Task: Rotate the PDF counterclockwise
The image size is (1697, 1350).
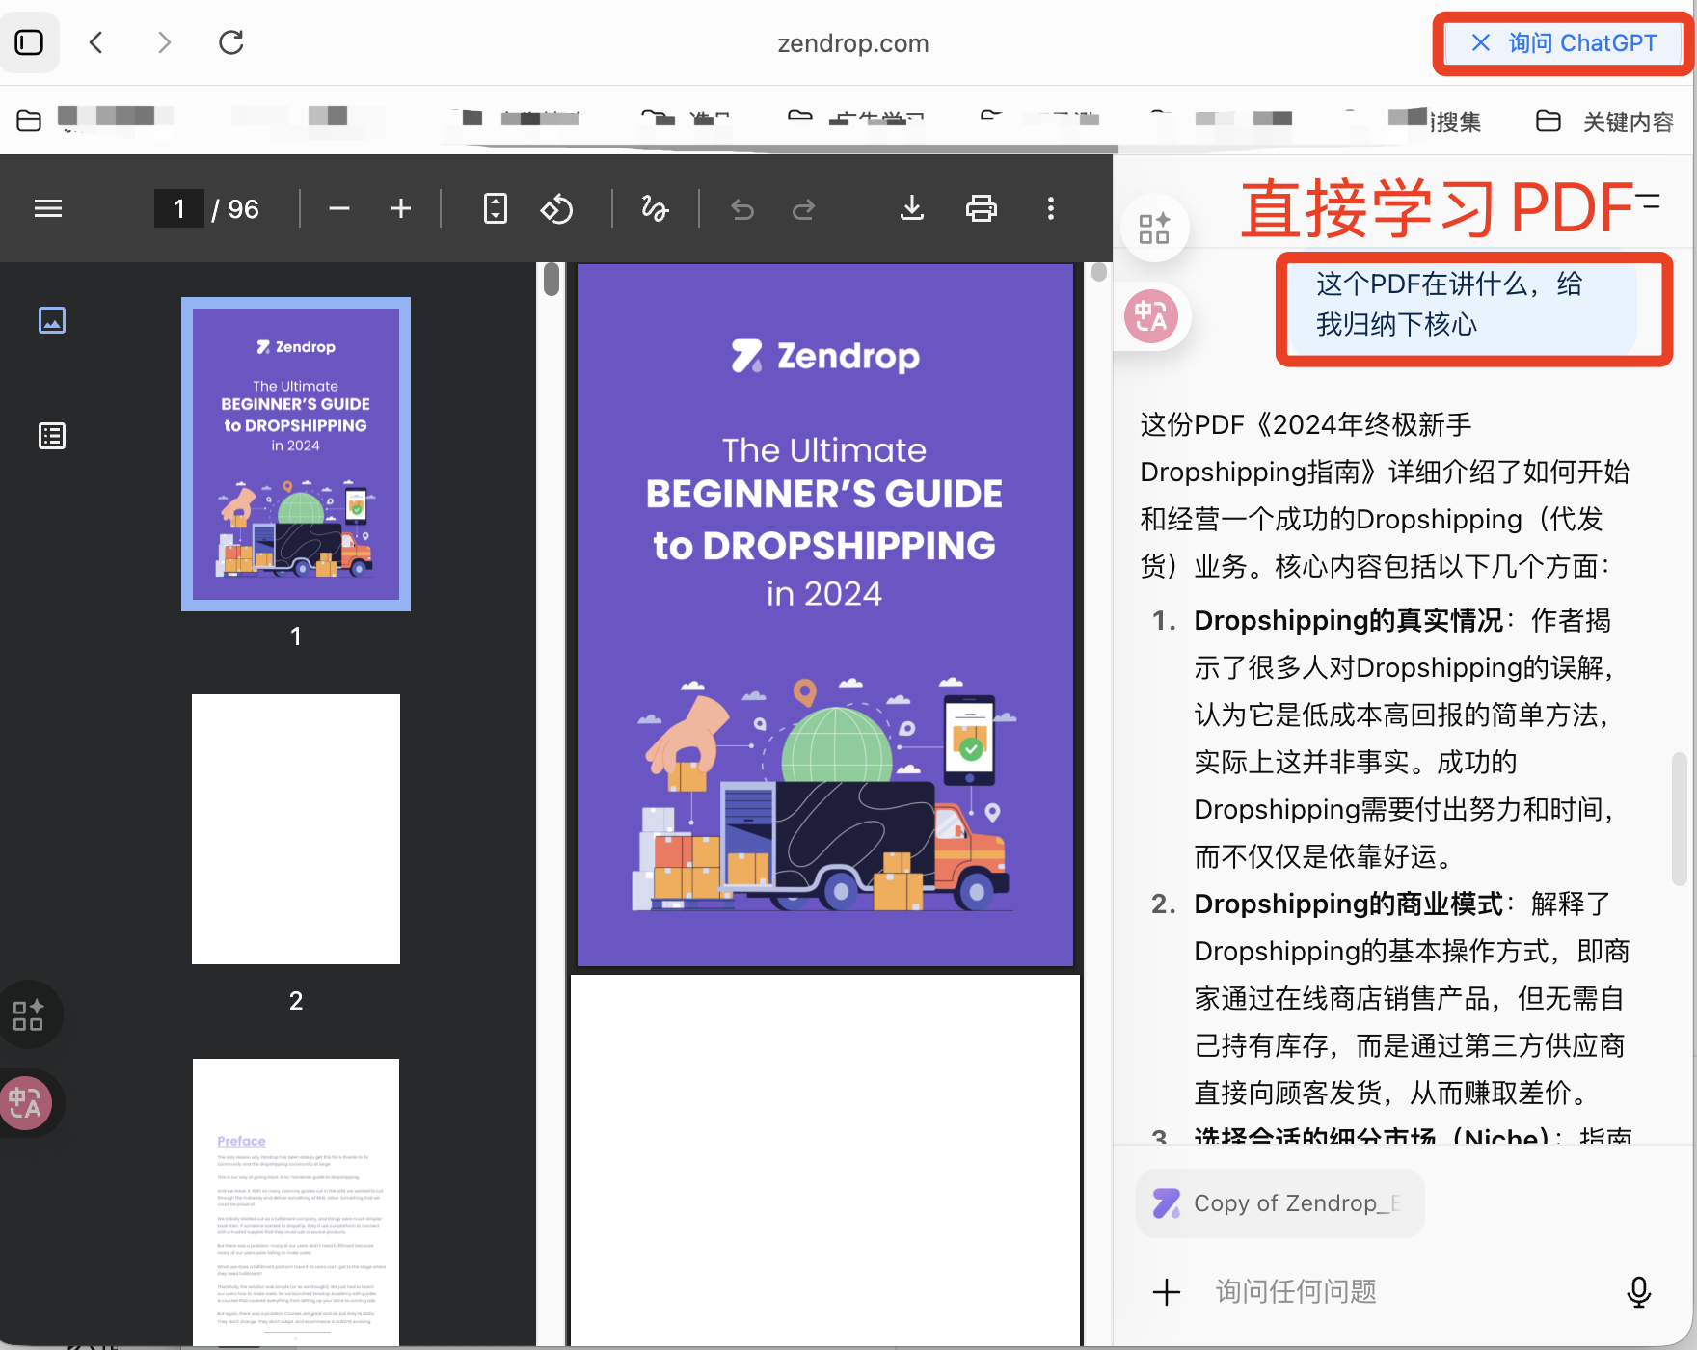Action: click(x=557, y=208)
